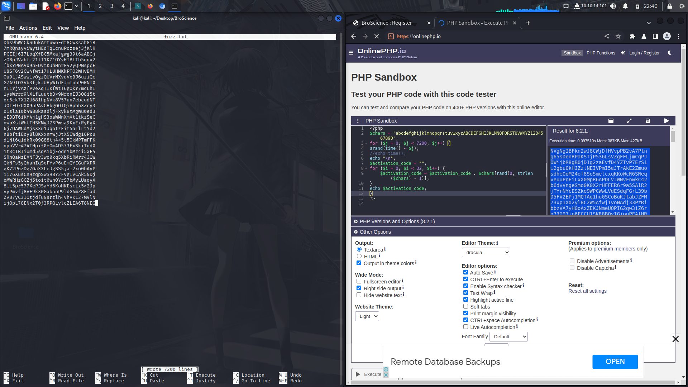This screenshot has width=688, height=387.
Task: Select the HTML output radio button
Action: (359, 256)
